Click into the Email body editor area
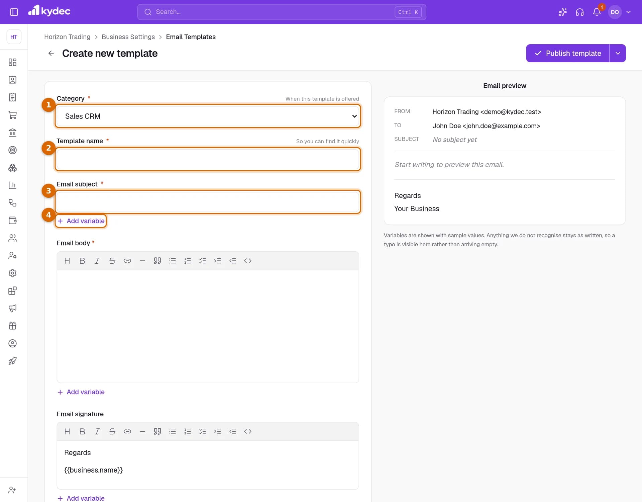This screenshot has width=642, height=502. (x=208, y=326)
